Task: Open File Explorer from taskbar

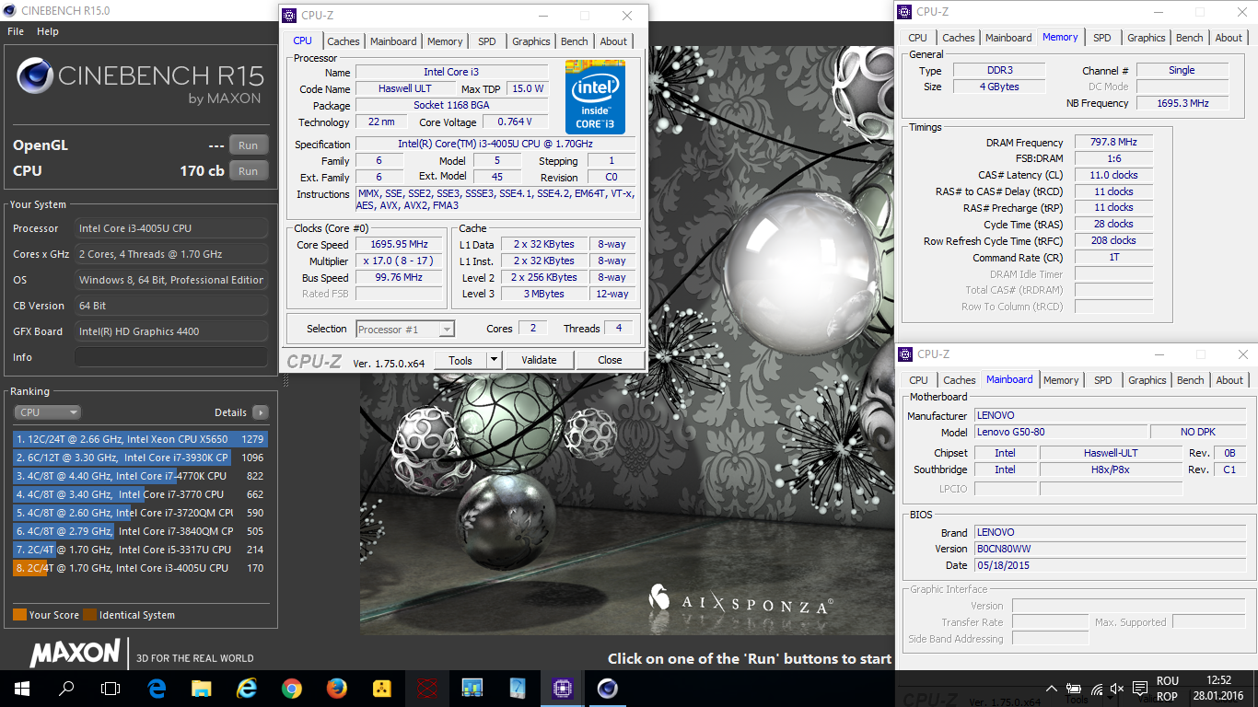Action: click(x=202, y=688)
